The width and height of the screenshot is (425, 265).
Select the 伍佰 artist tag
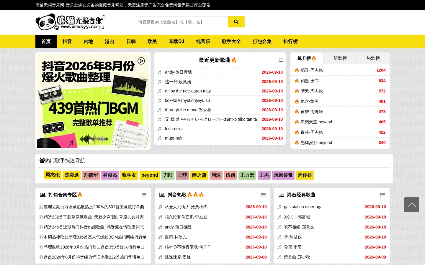[231, 175]
